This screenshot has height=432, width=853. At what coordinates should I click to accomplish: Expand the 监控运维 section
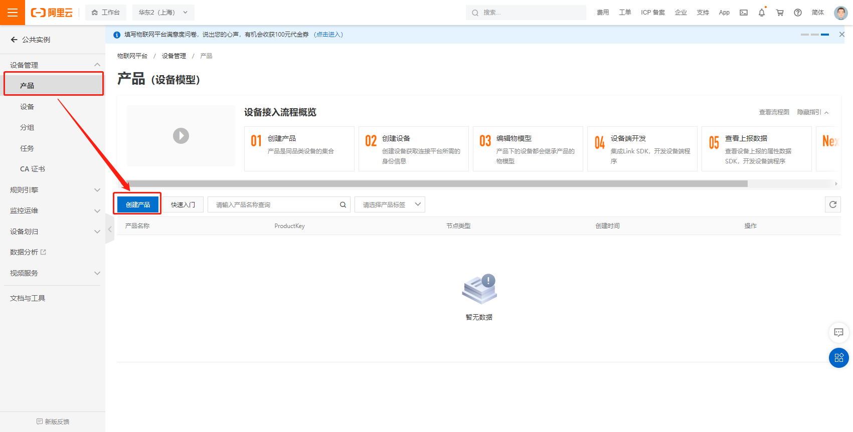tap(97, 211)
